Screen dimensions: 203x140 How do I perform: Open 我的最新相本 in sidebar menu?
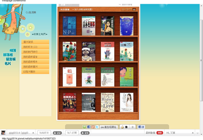(35, 62)
